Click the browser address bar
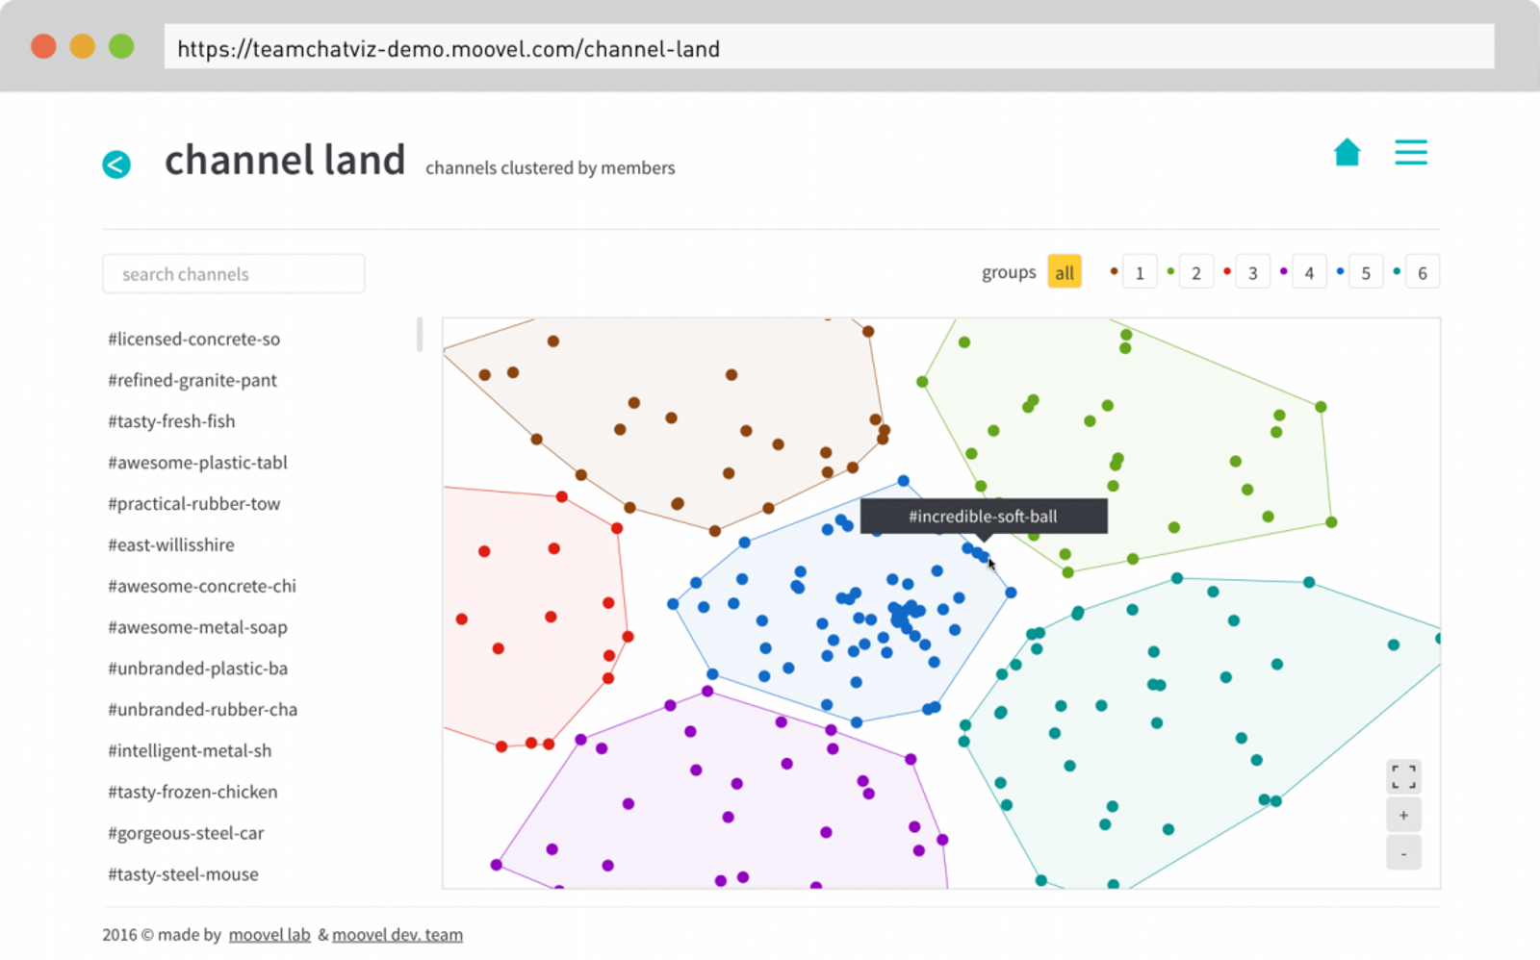This screenshot has width=1540, height=960. pos(828,48)
